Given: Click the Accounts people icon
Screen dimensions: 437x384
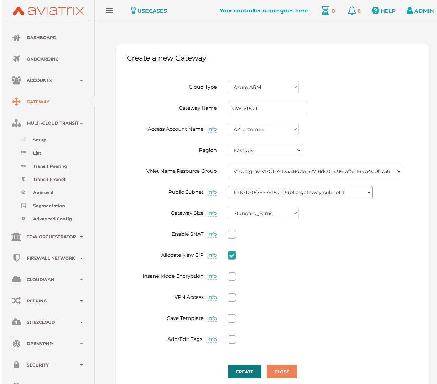Looking at the screenshot, I should point(16,80).
